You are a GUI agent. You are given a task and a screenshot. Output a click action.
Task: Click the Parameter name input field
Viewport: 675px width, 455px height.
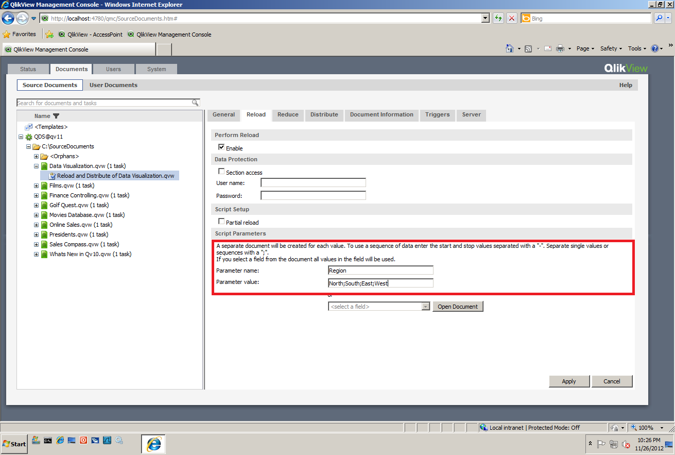380,271
